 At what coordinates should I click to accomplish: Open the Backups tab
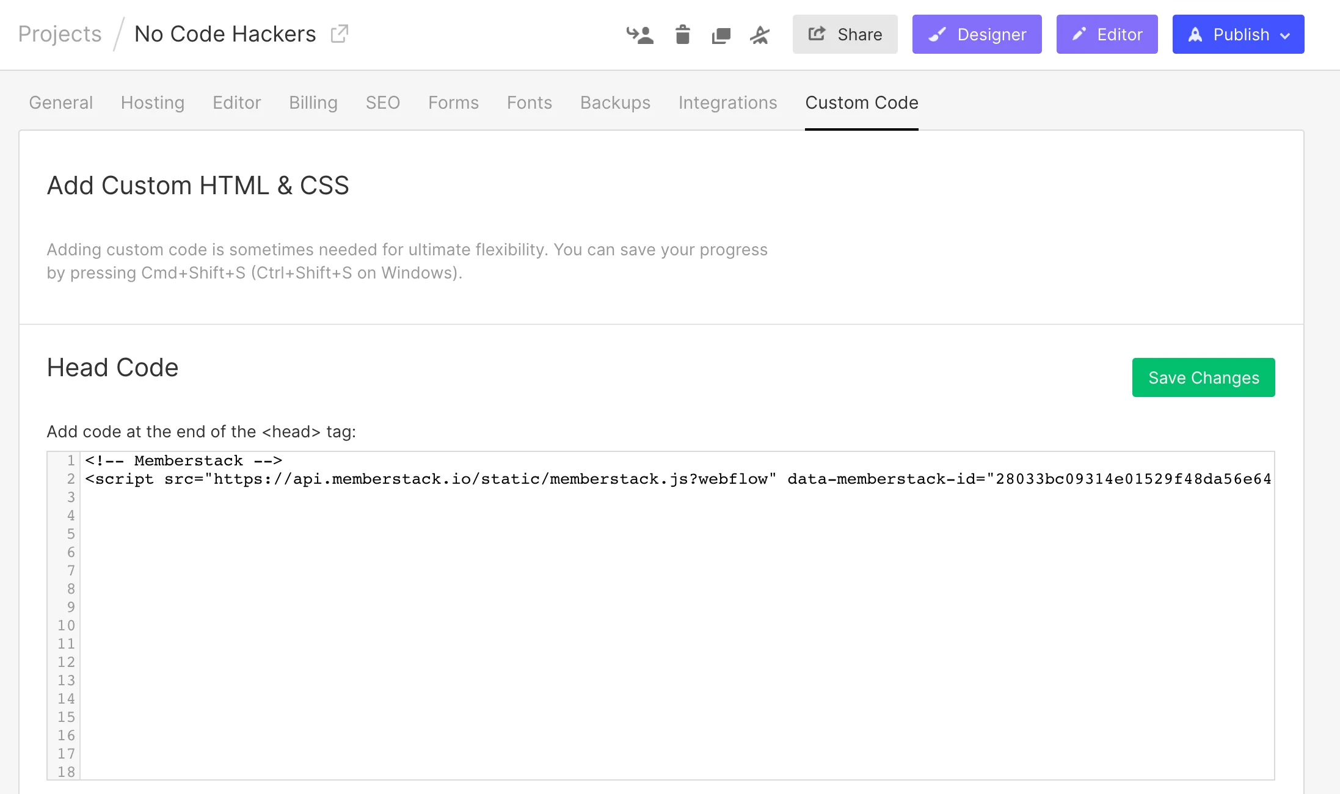pos(615,103)
